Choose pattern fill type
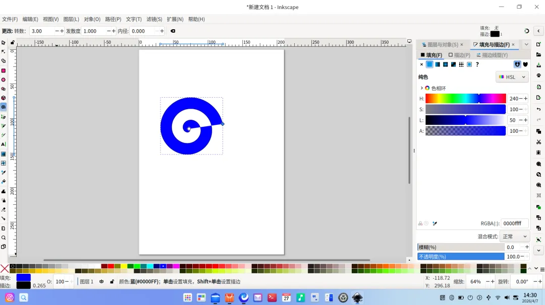 tap(461, 64)
